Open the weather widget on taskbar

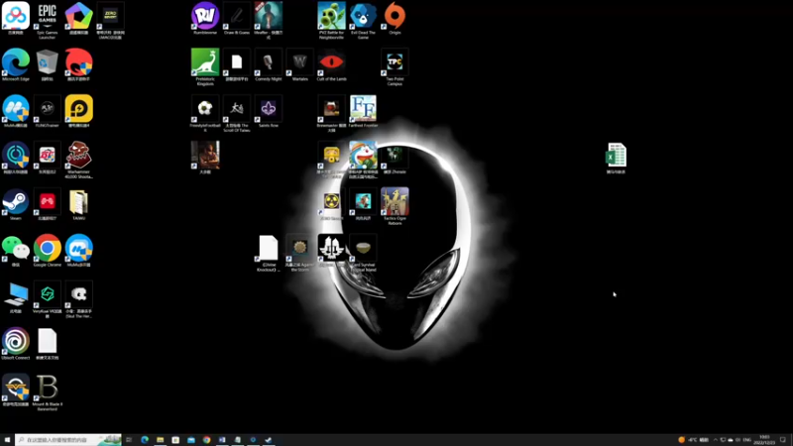click(x=693, y=440)
